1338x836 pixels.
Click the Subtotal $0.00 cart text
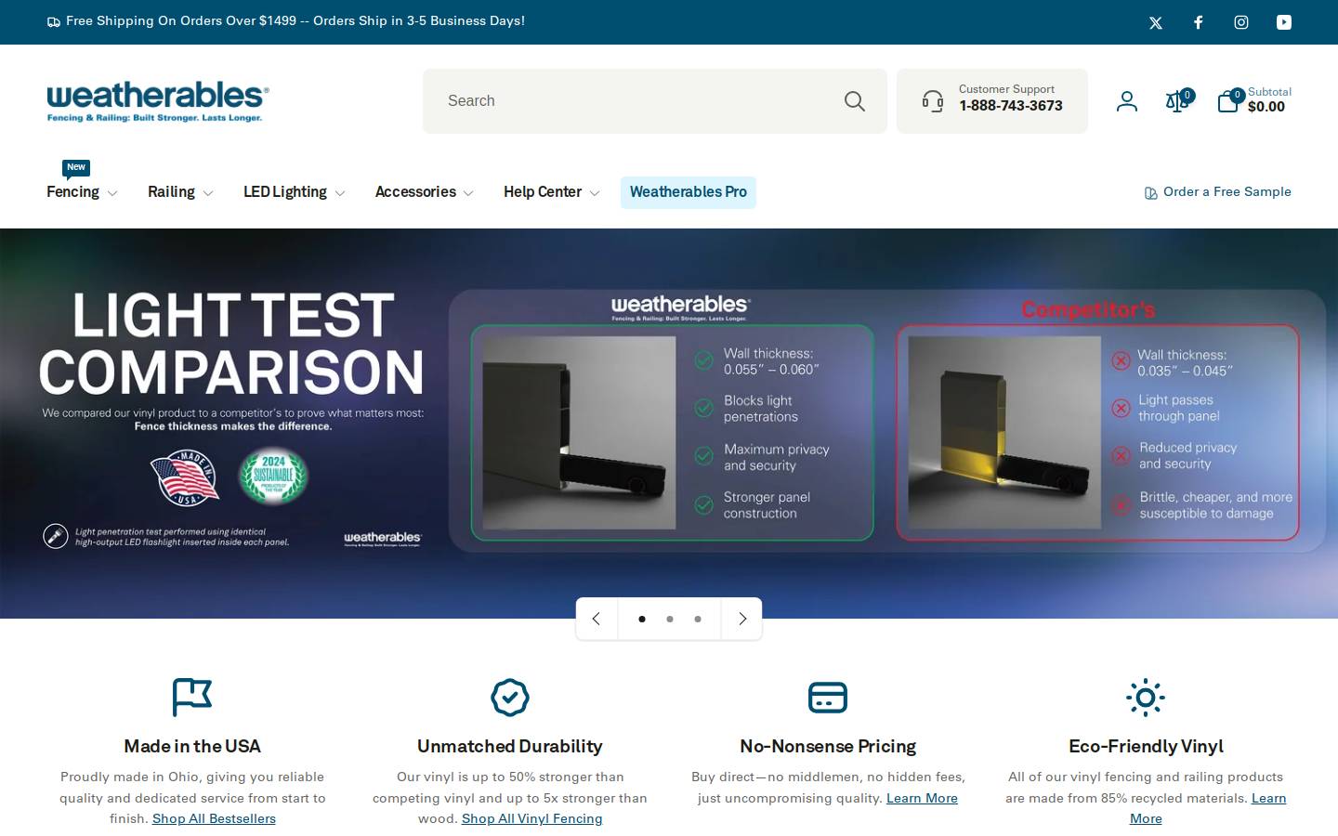[x=1269, y=99]
